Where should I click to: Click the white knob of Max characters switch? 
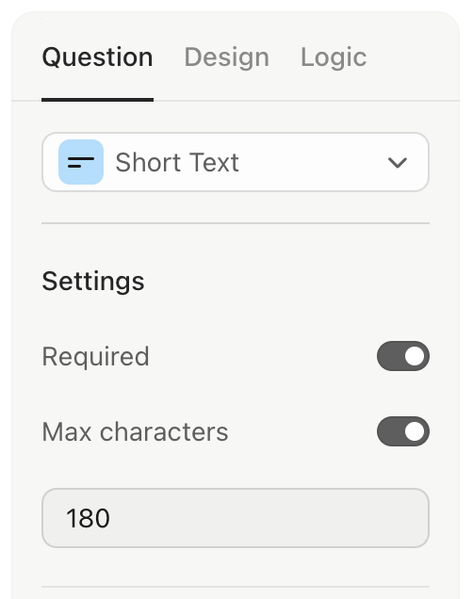415,431
